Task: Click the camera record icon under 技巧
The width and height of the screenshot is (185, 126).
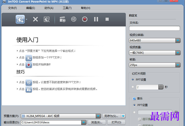Action: (29, 89)
